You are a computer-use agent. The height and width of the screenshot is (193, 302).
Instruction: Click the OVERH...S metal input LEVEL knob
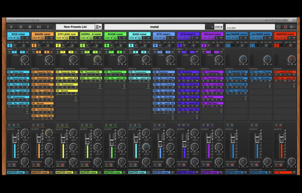[x=97, y=60]
